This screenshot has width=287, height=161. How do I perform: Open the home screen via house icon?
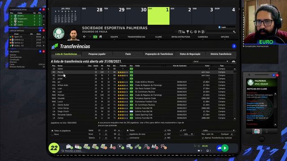pos(100,37)
